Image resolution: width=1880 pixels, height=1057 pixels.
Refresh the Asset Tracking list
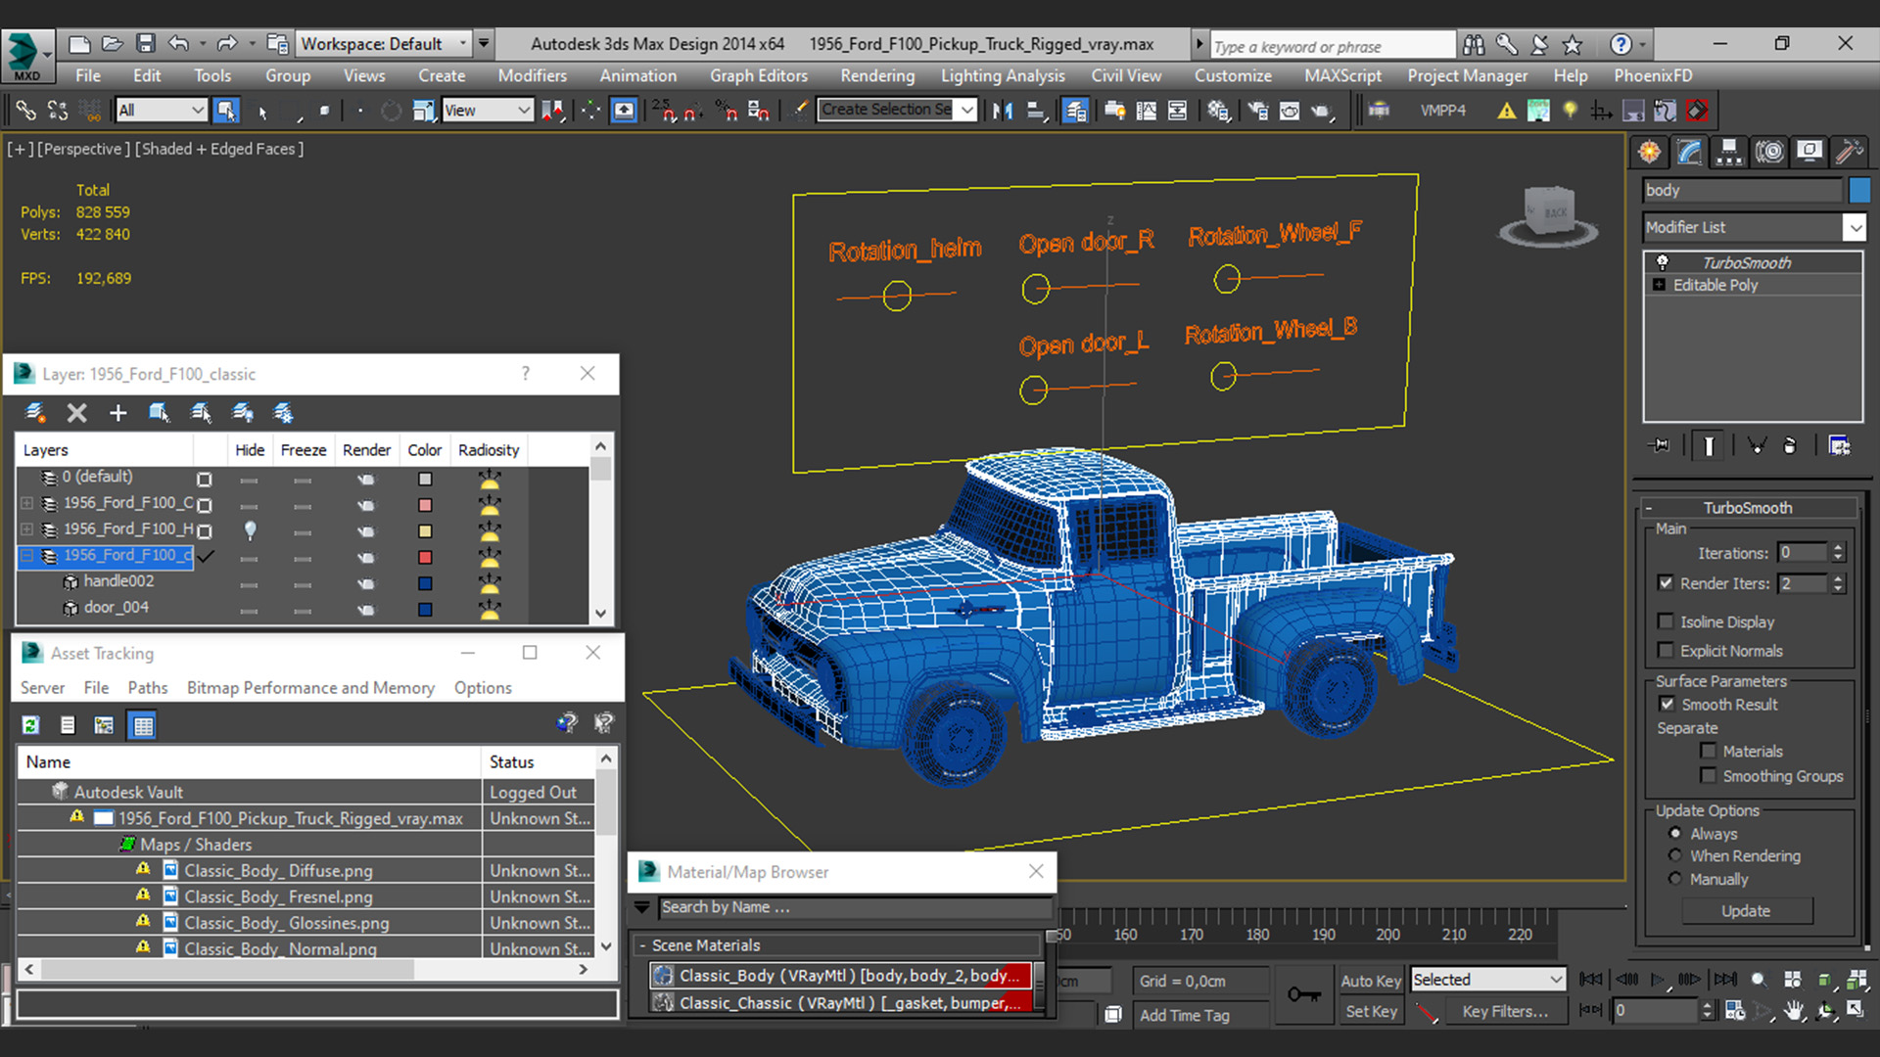(x=30, y=725)
